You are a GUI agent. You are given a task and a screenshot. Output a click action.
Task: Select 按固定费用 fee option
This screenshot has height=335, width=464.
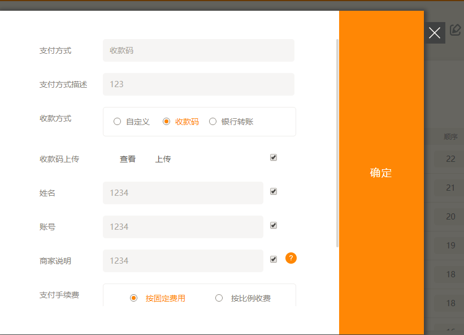click(134, 298)
